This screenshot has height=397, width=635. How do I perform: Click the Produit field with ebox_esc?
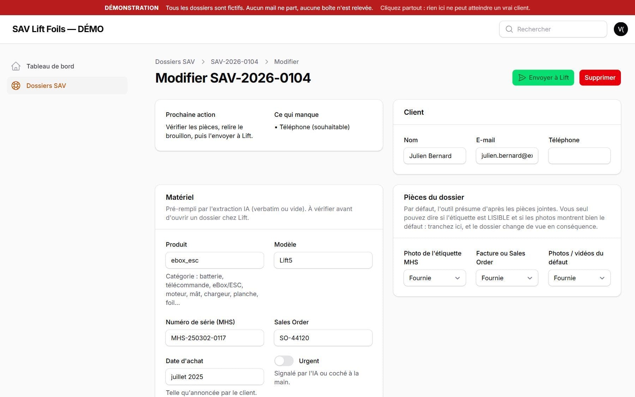pos(214,260)
